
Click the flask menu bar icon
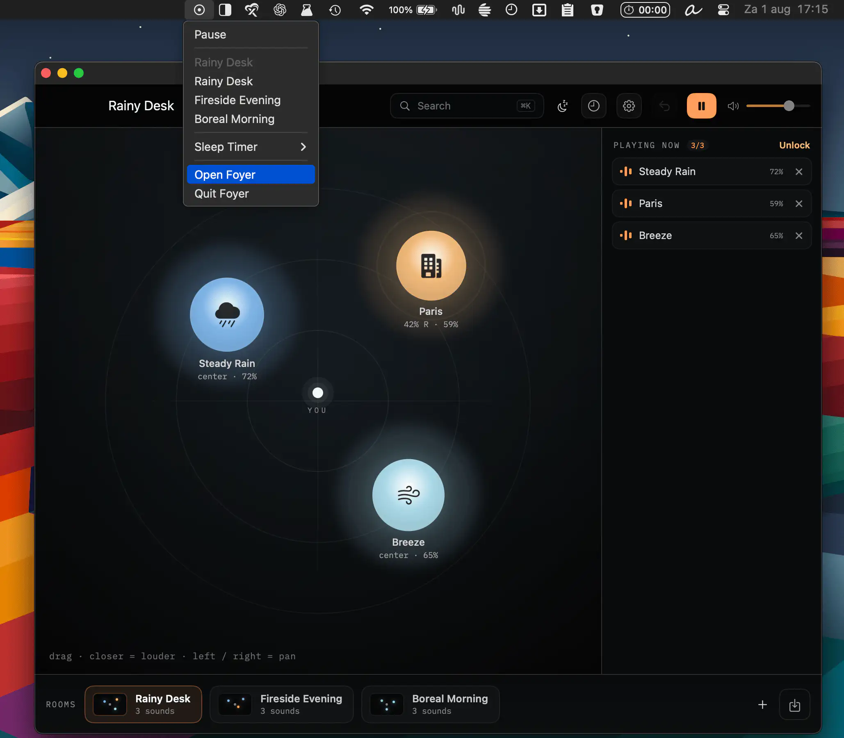[x=306, y=10]
